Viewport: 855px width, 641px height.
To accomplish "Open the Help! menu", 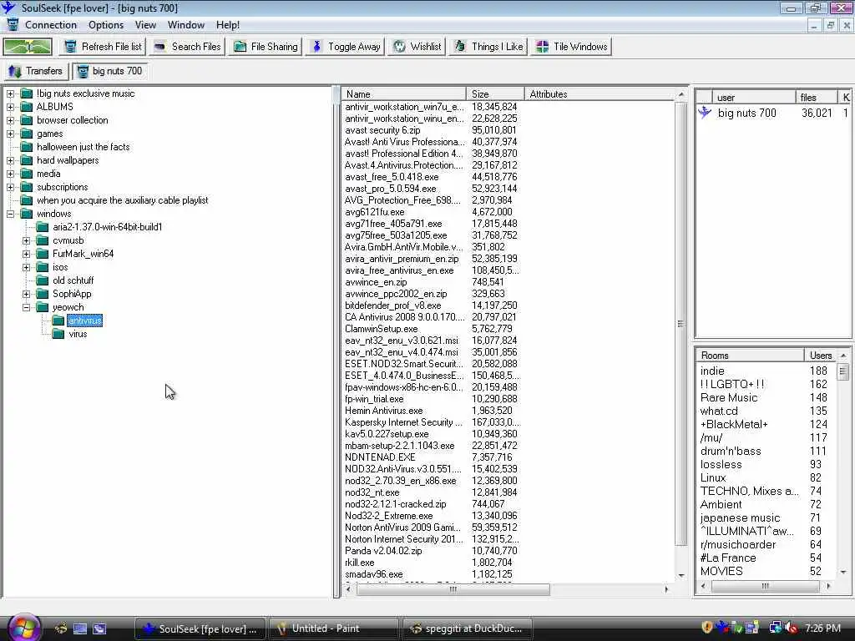I will (x=227, y=25).
